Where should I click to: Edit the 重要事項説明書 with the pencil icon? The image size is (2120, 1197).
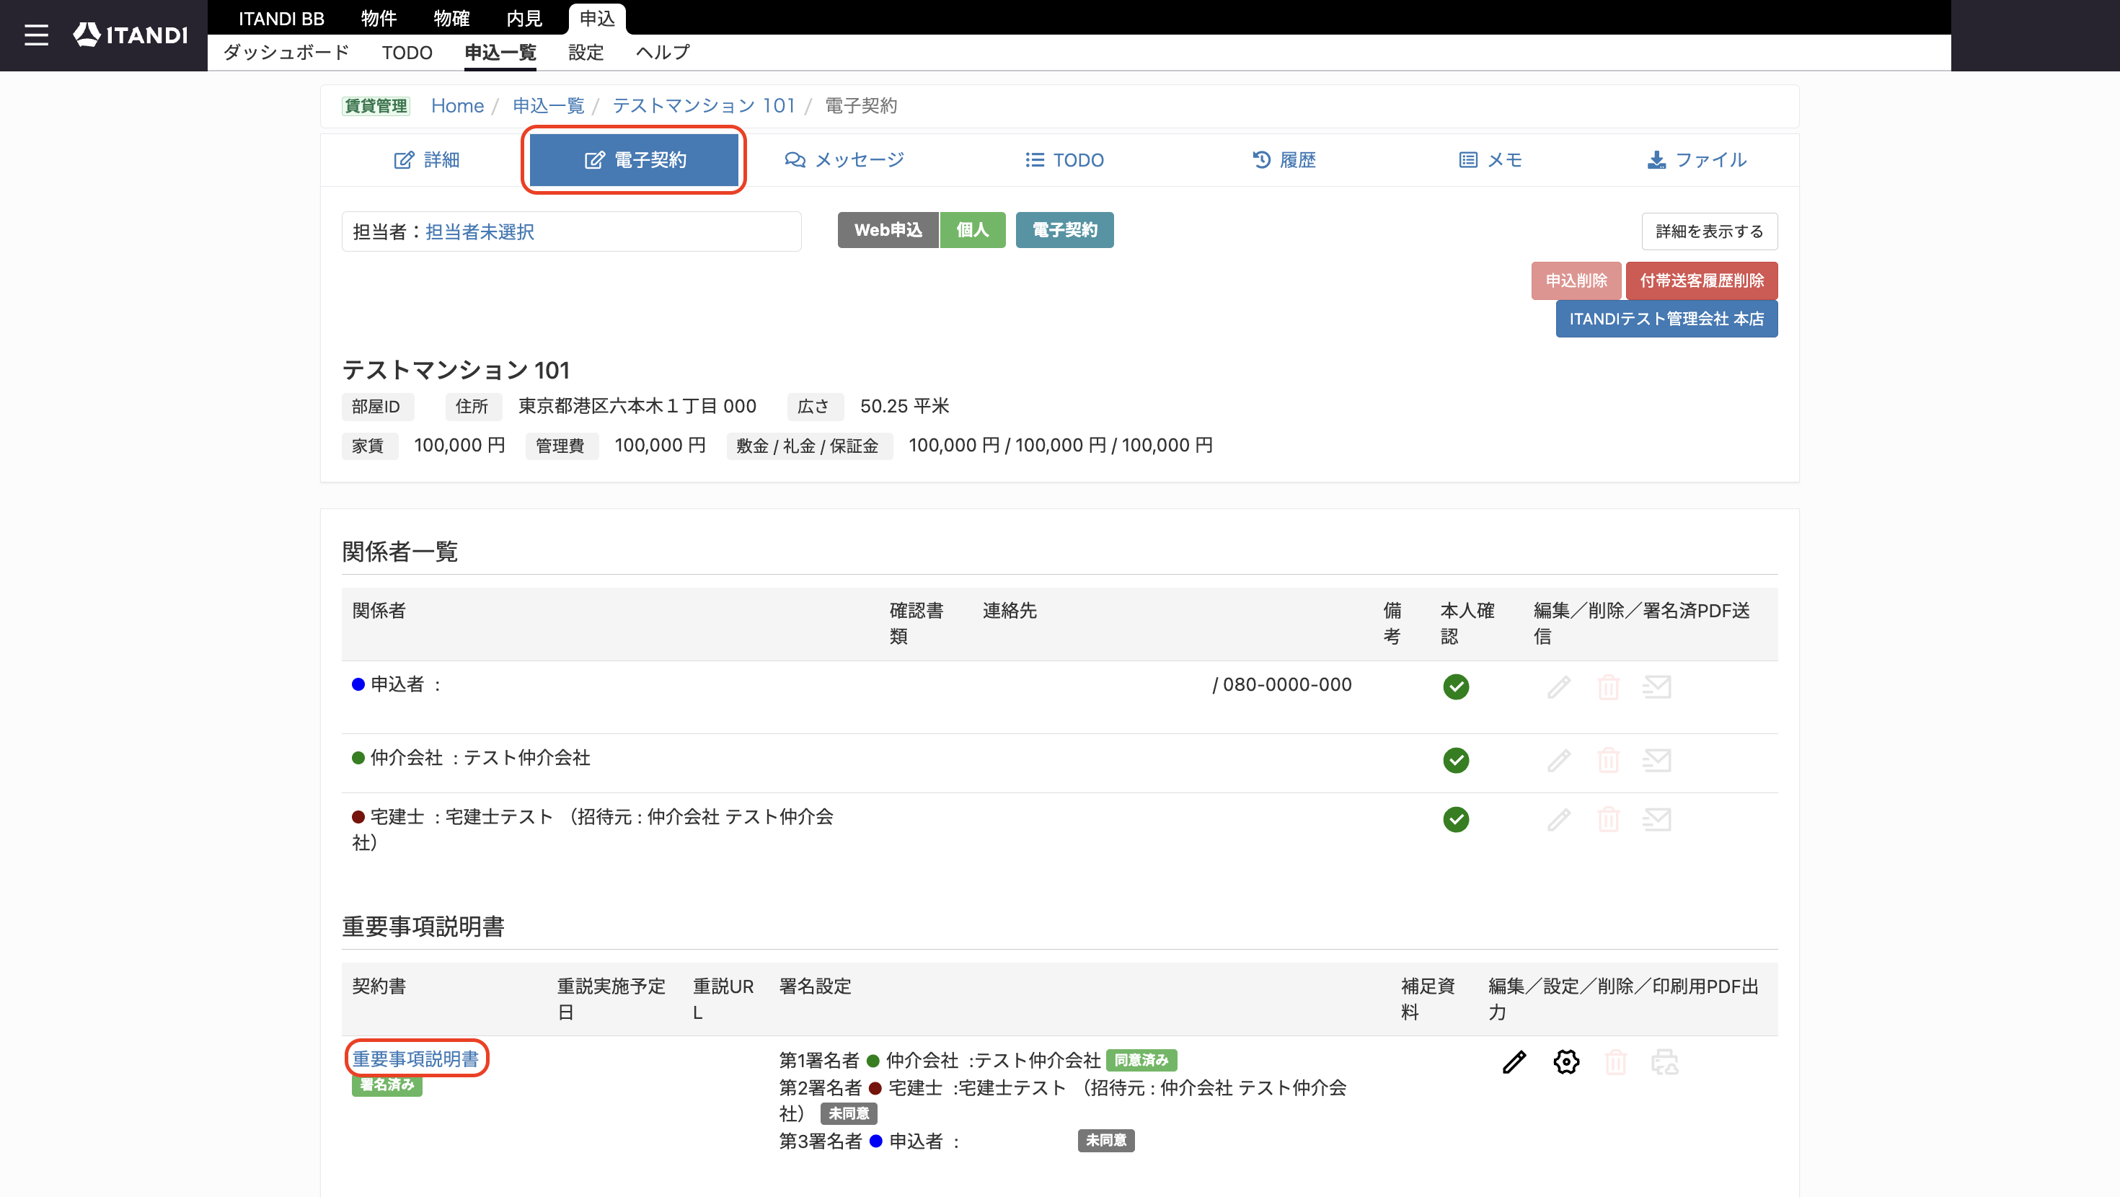(x=1514, y=1062)
